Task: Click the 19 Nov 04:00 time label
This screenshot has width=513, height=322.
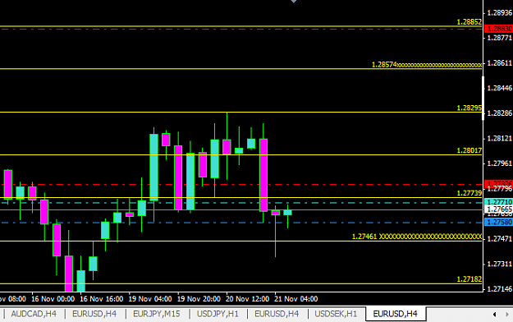Action: (150, 299)
